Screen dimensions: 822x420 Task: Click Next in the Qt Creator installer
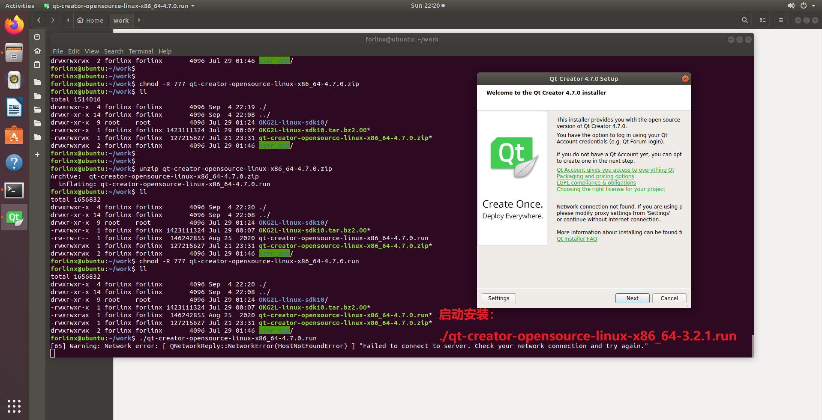point(632,298)
